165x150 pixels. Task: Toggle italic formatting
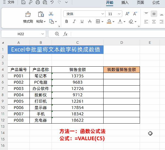74,21
